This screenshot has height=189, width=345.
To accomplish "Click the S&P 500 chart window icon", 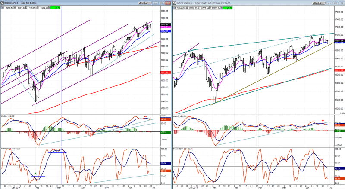I will 2,2.
